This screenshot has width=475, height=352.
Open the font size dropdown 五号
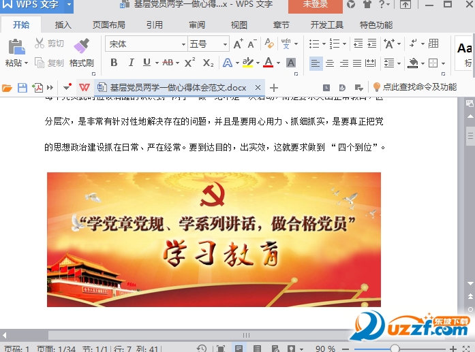click(x=225, y=44)
